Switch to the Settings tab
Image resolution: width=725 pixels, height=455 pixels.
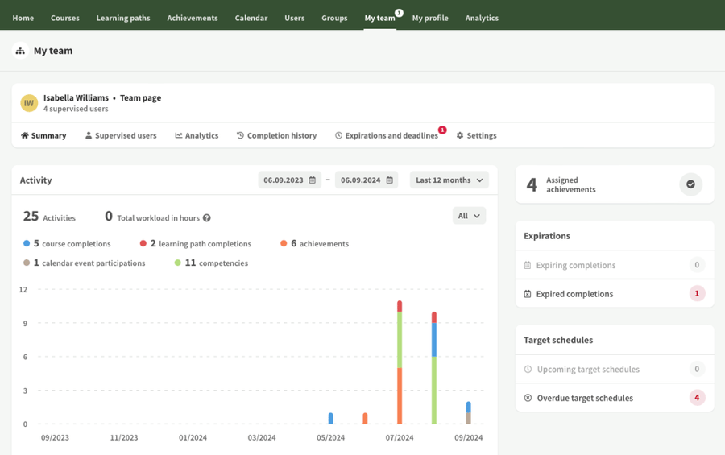coord(476,135)
